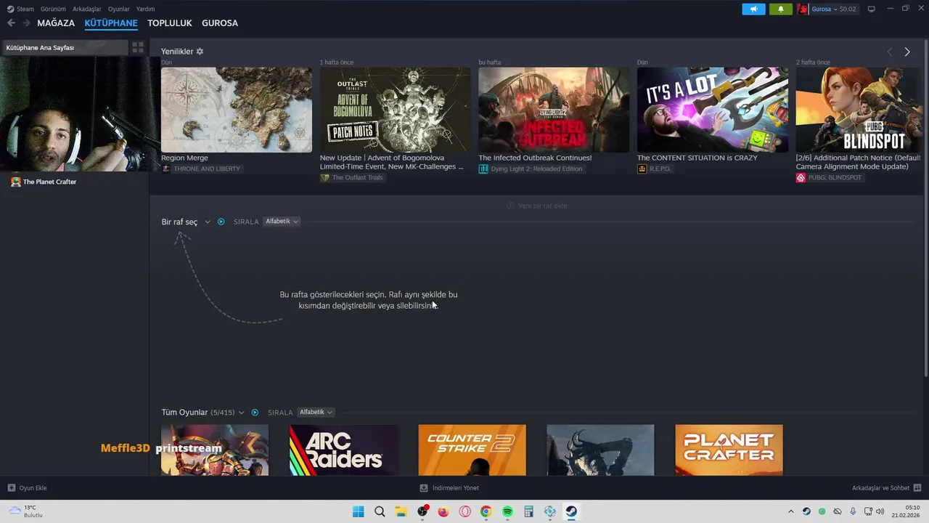Click Steam icon in taskbar
Viewport: 929px width, 523px height.
click(x=571, y=511)
